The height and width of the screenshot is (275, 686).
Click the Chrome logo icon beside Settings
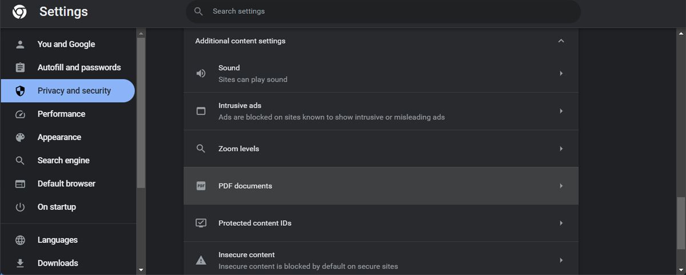click(20, 11)
